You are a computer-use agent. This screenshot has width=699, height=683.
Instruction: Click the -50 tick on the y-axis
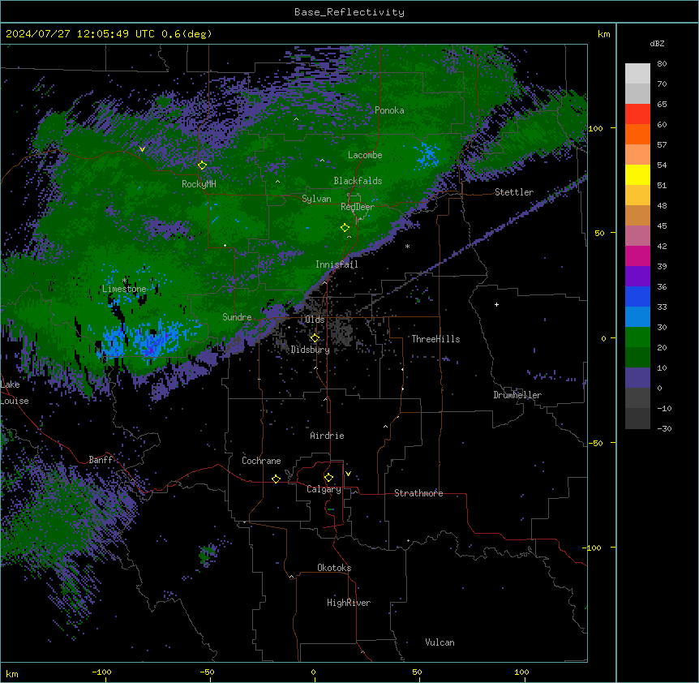[x=595, y=443]
